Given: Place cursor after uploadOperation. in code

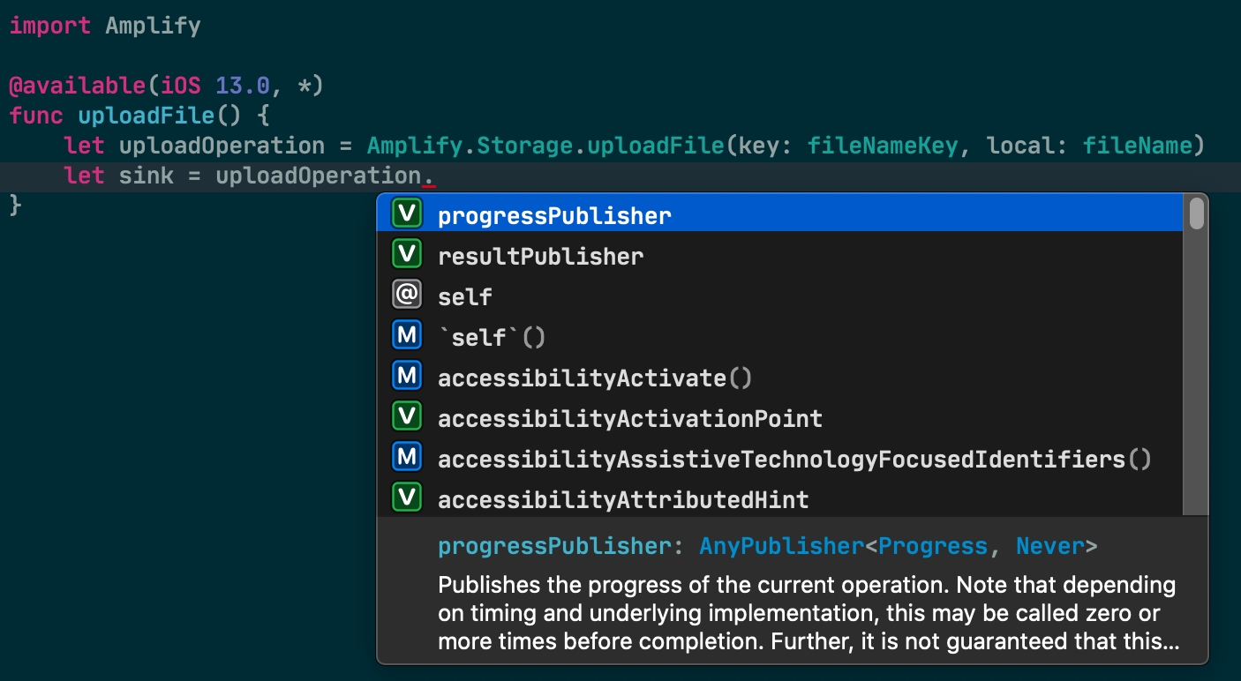Looking at the screenshot, I should pos(436,176).
